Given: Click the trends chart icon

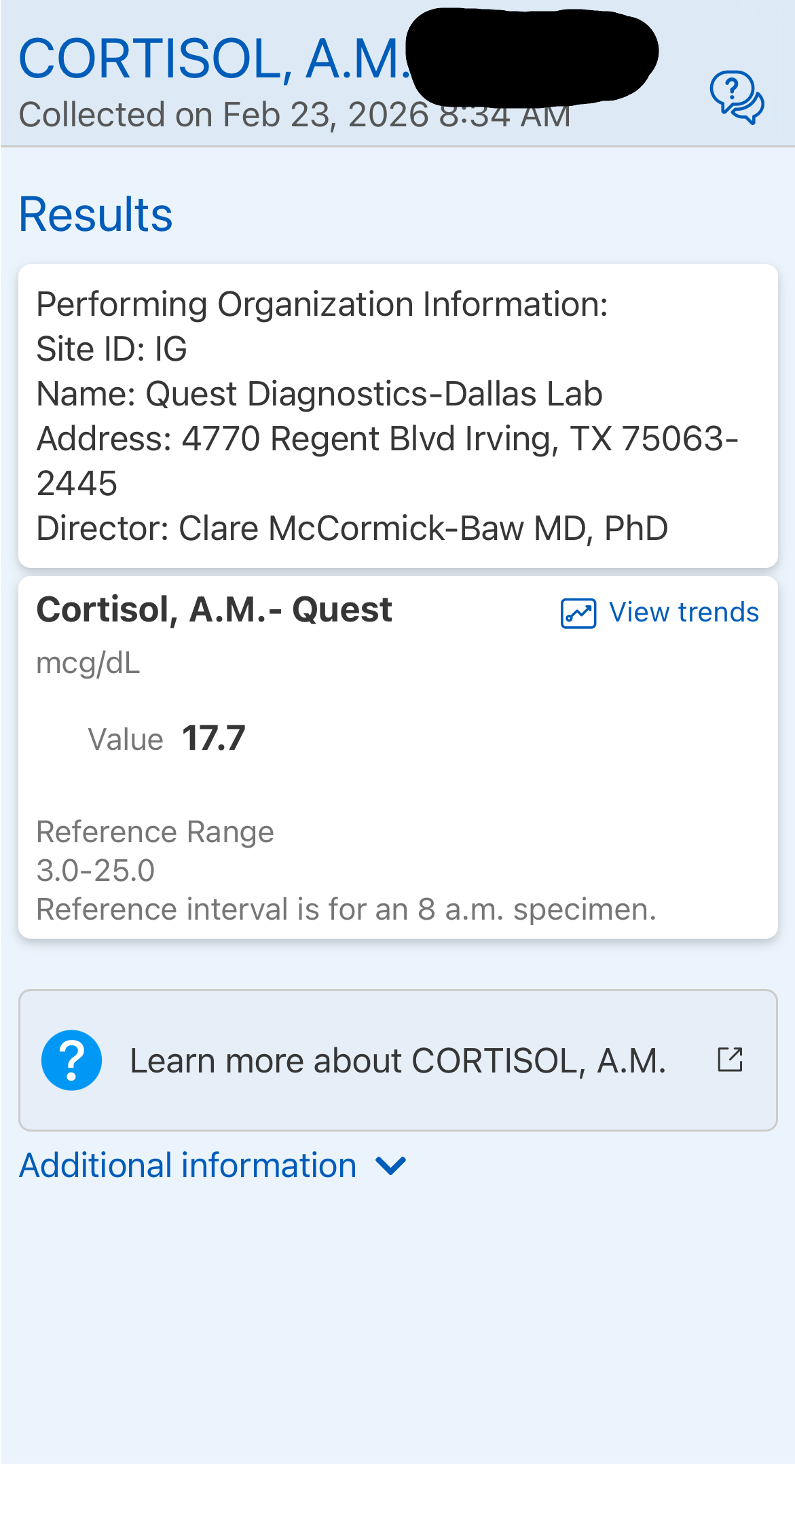Looking at the screenshot, I should pos(578,613).
